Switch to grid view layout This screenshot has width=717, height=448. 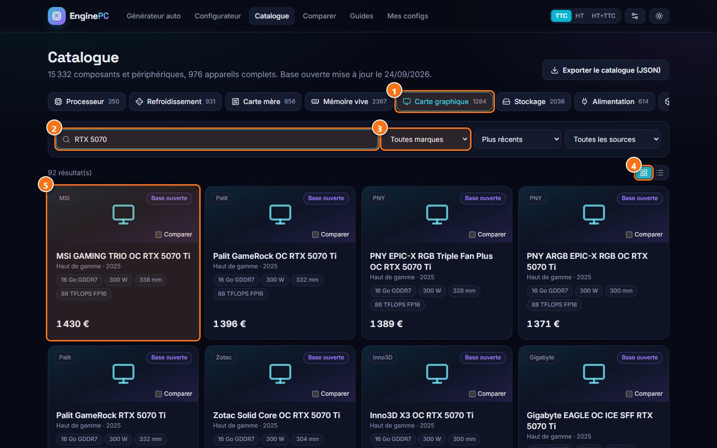(644, 173)
